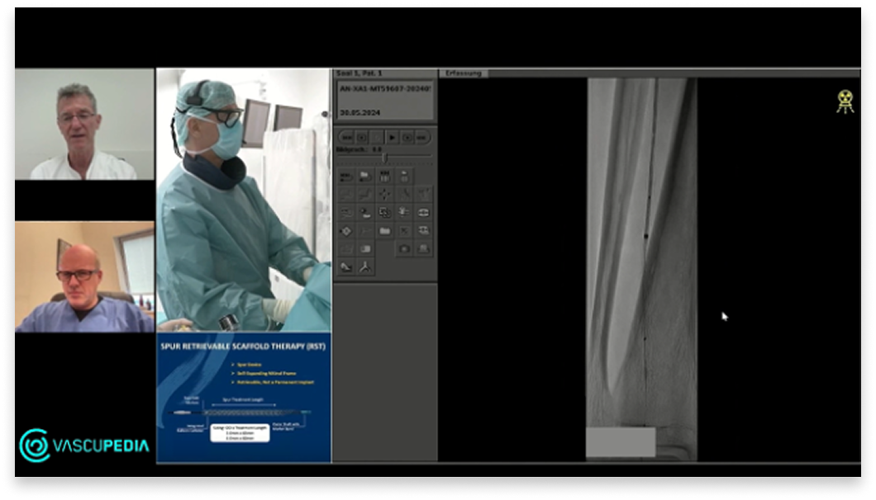Choose the Y-shaped branching tool icon
The image size is (876, 500).
tap(364, 267)
